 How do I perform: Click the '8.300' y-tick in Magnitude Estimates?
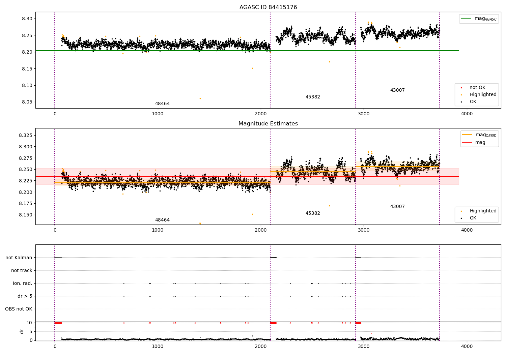[26, 147]
